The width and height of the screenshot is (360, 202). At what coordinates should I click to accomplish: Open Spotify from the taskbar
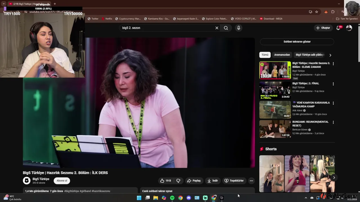click(x=172, y=198)
